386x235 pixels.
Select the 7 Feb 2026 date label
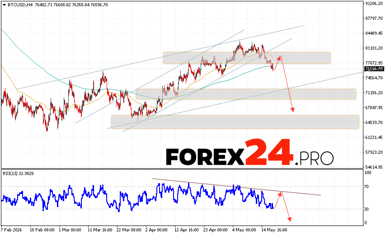(11, 230)
